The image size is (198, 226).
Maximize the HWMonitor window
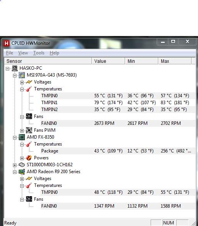173,42
